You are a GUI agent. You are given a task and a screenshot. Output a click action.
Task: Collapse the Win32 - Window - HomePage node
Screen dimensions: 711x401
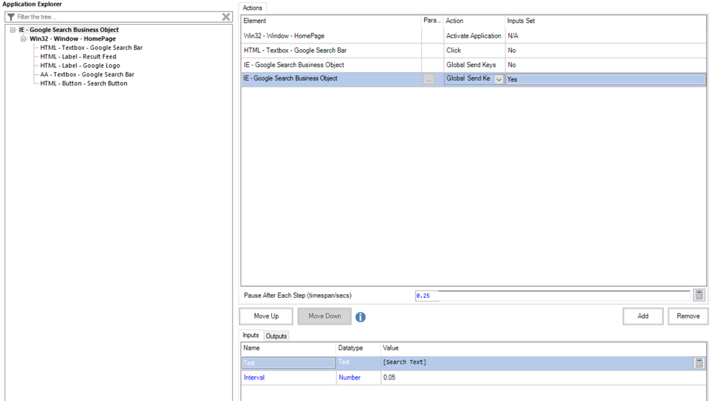(23, 39)
